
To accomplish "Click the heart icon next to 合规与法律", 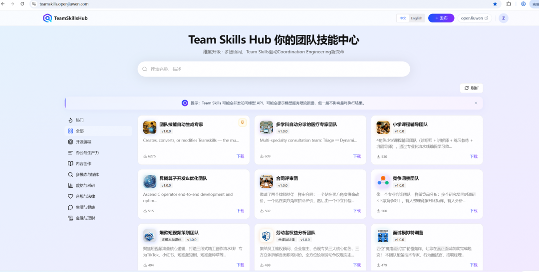I will [70, 196].
